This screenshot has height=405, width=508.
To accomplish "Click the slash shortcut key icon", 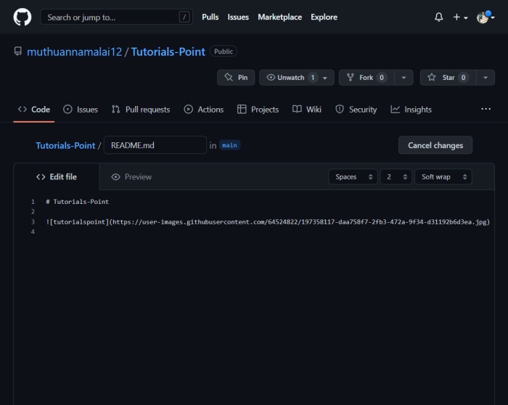I will pos(184,17).
